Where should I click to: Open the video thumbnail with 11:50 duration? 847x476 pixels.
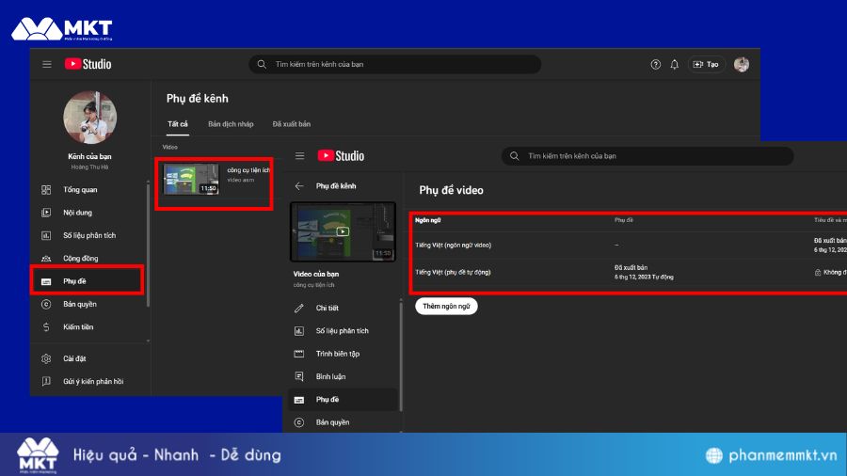pos(191,179)
